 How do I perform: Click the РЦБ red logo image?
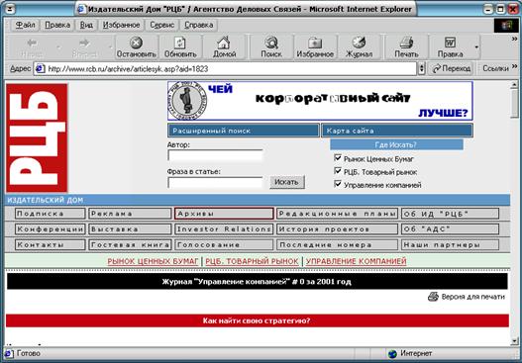[37, 137]
